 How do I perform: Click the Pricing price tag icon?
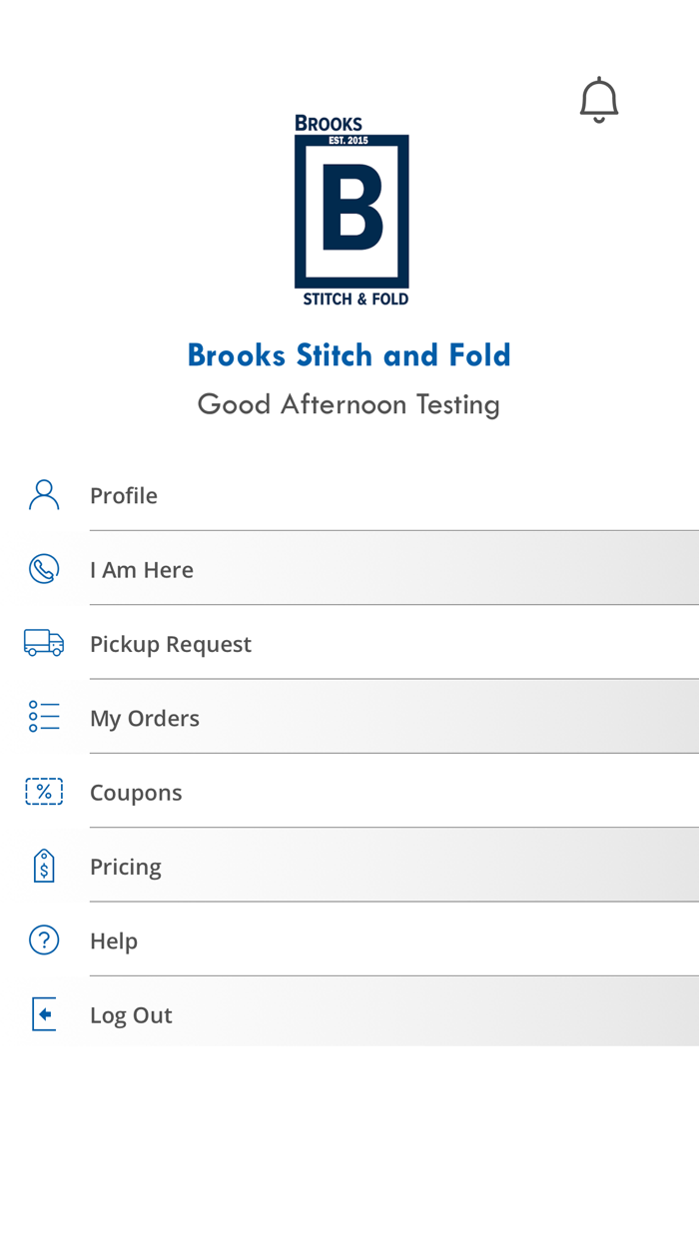[x=44, y=866]
